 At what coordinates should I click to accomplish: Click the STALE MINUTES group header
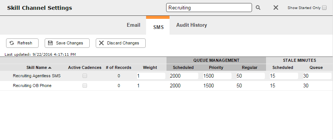[299, 61]
